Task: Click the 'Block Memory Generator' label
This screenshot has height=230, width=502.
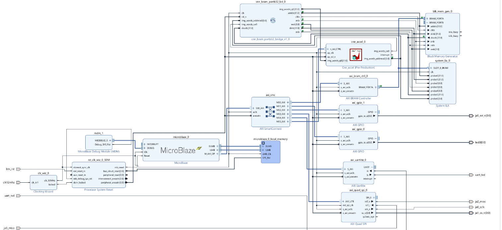Action: [442, 56]
